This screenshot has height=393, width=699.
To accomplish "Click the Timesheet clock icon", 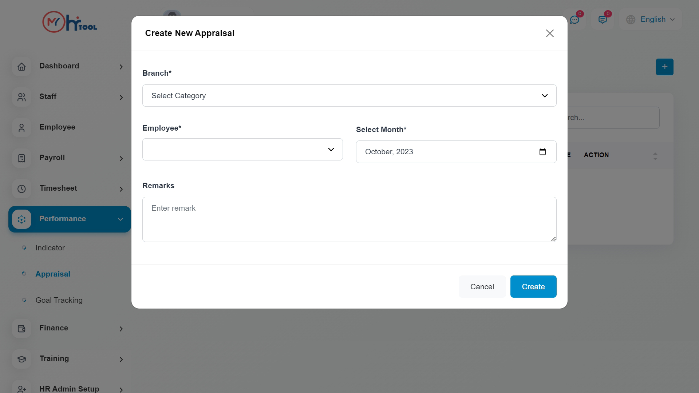I will 21,189.
